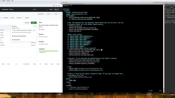Click the Shell language entry

click(x=42, y=53)
